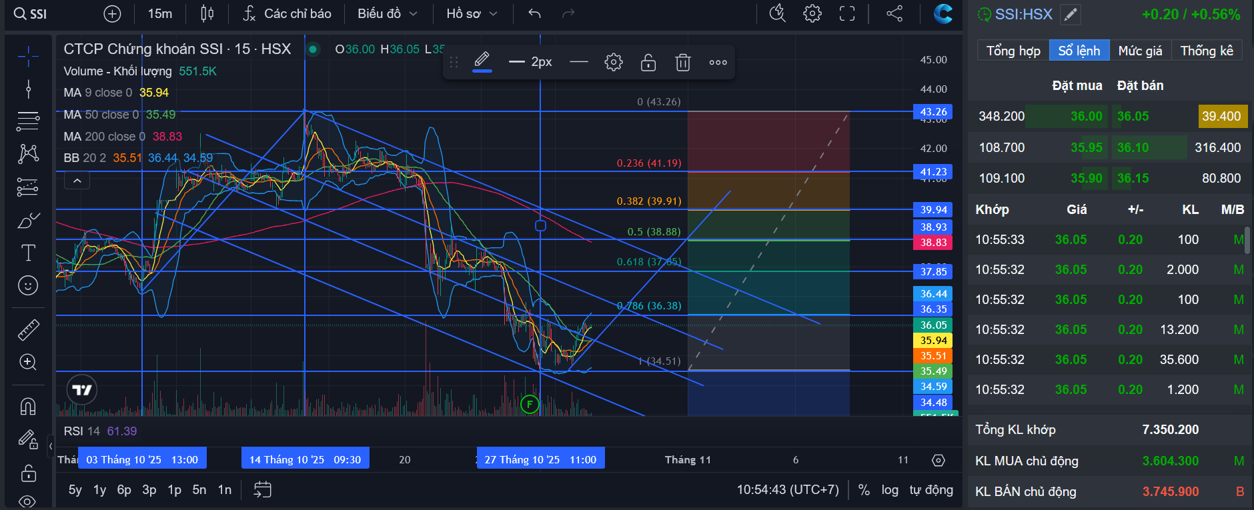This screenshot has width=1254, height=510.
Task: Open the 'Biểu đồ' dropdown
Action: pos(387,14)
